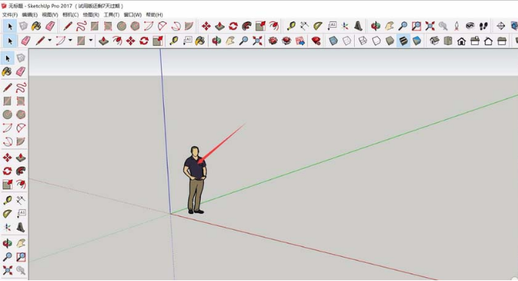Click Zoom Extents in the second toolbar row
This screenshot has width=518, height=281.
(257, 41)
